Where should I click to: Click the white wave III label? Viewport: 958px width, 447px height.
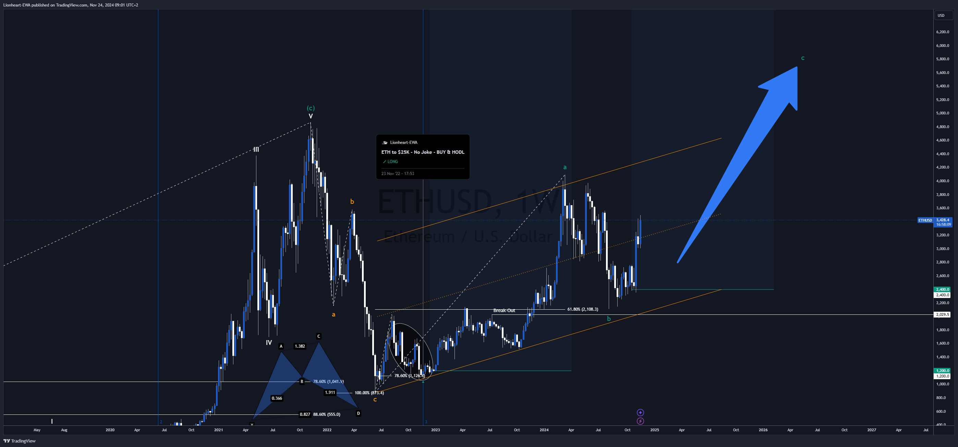coord(256,149)
